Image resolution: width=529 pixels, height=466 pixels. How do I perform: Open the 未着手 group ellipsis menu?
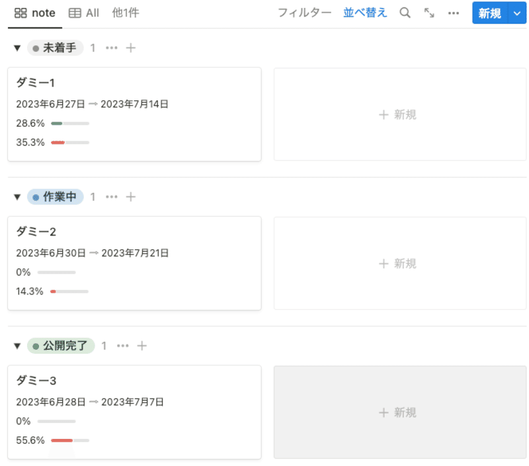pos(112,48)
